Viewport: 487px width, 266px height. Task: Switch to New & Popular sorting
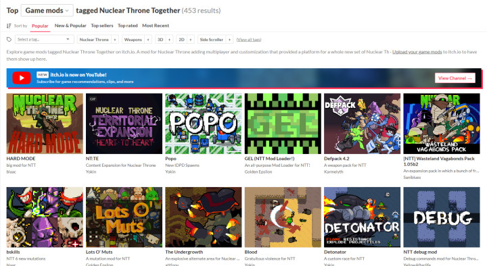[70, 26]
